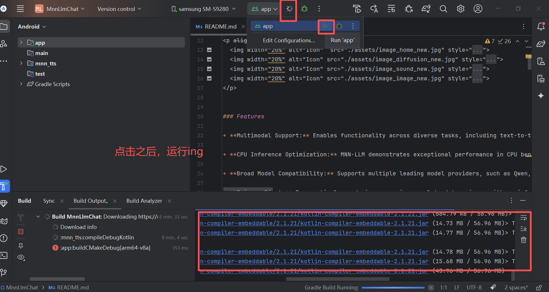
Task: Open Build tool window hammer icon
Action: [4, 186]
